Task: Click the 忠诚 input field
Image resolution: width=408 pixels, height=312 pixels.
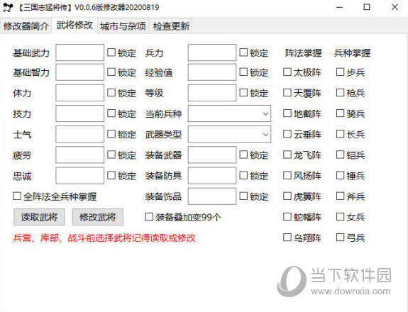Action: click(80, 176)
